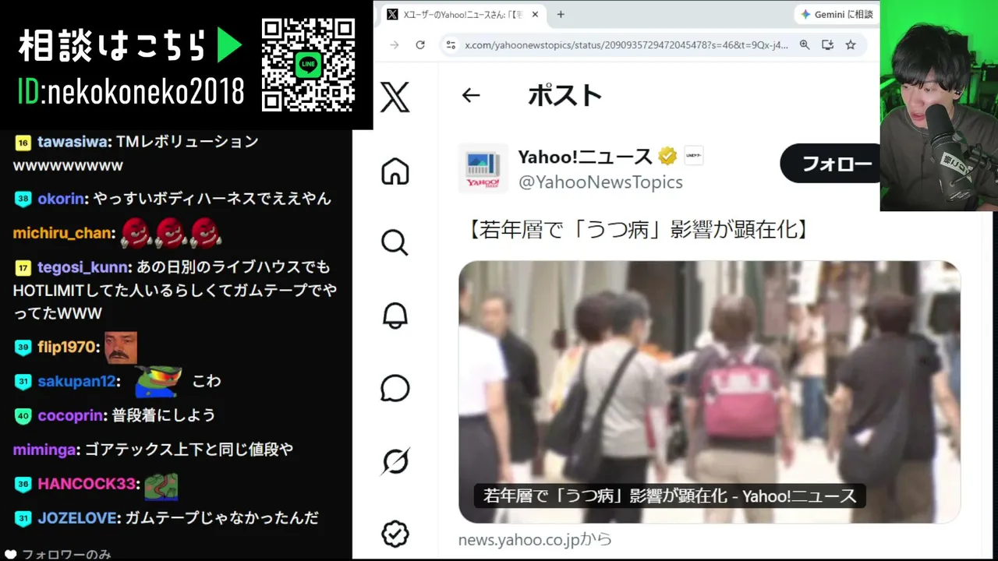The width and height of the screenshot is (998, 561).
Task: Click the gold verified badge next to Yahoo!ニュース
Action: pyautogui.click(x=667, y=157)
